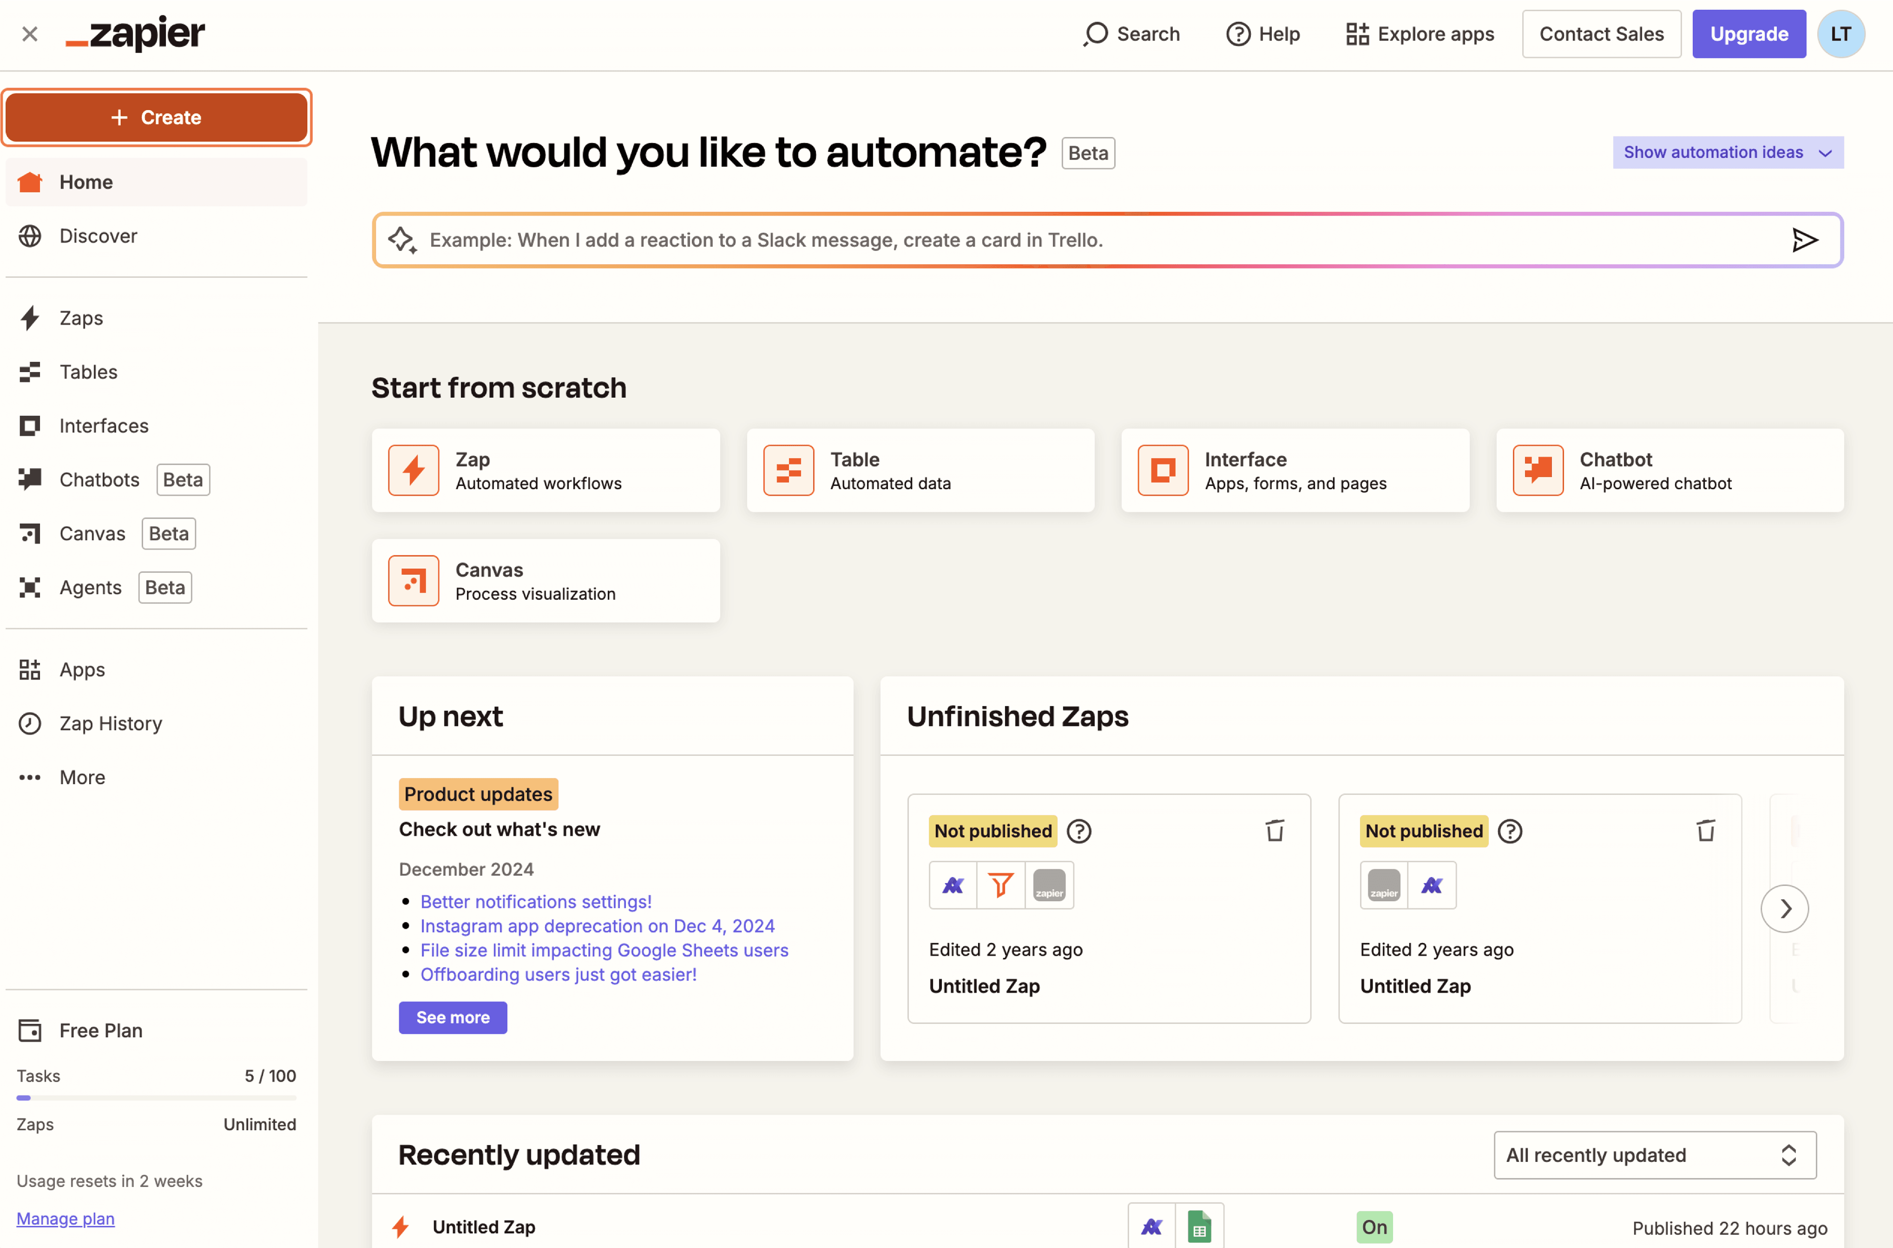
Task: Click the Discover globe icon
Action: (x=30, y=236)
